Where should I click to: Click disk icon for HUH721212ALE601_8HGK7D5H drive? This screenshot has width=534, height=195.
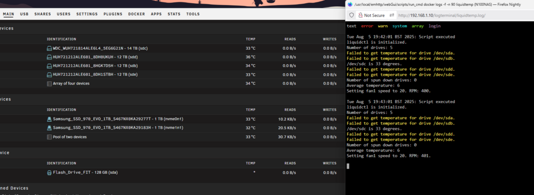click(x=49, y=66)
